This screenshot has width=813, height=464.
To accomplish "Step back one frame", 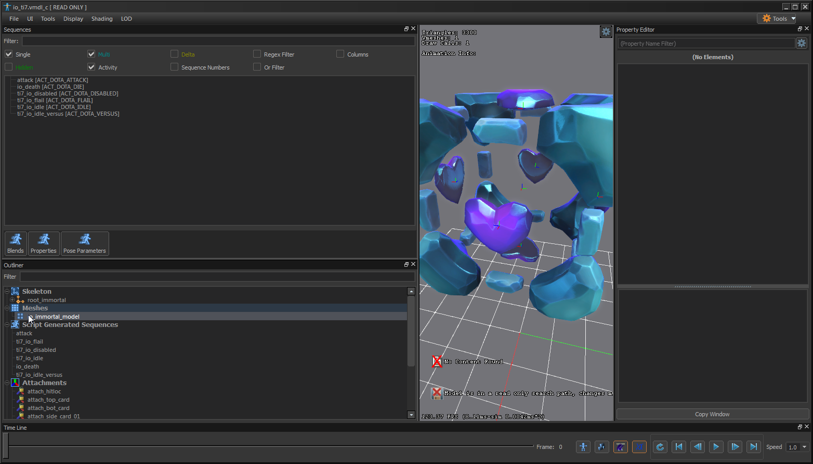I will click(x=698, y=447).
